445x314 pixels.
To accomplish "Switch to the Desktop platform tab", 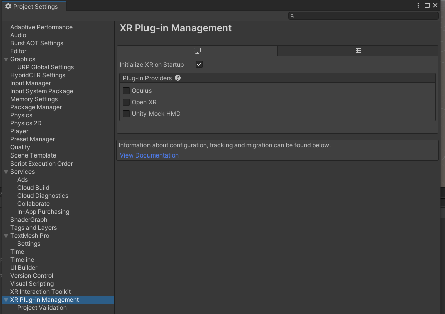I will [197, 51].
